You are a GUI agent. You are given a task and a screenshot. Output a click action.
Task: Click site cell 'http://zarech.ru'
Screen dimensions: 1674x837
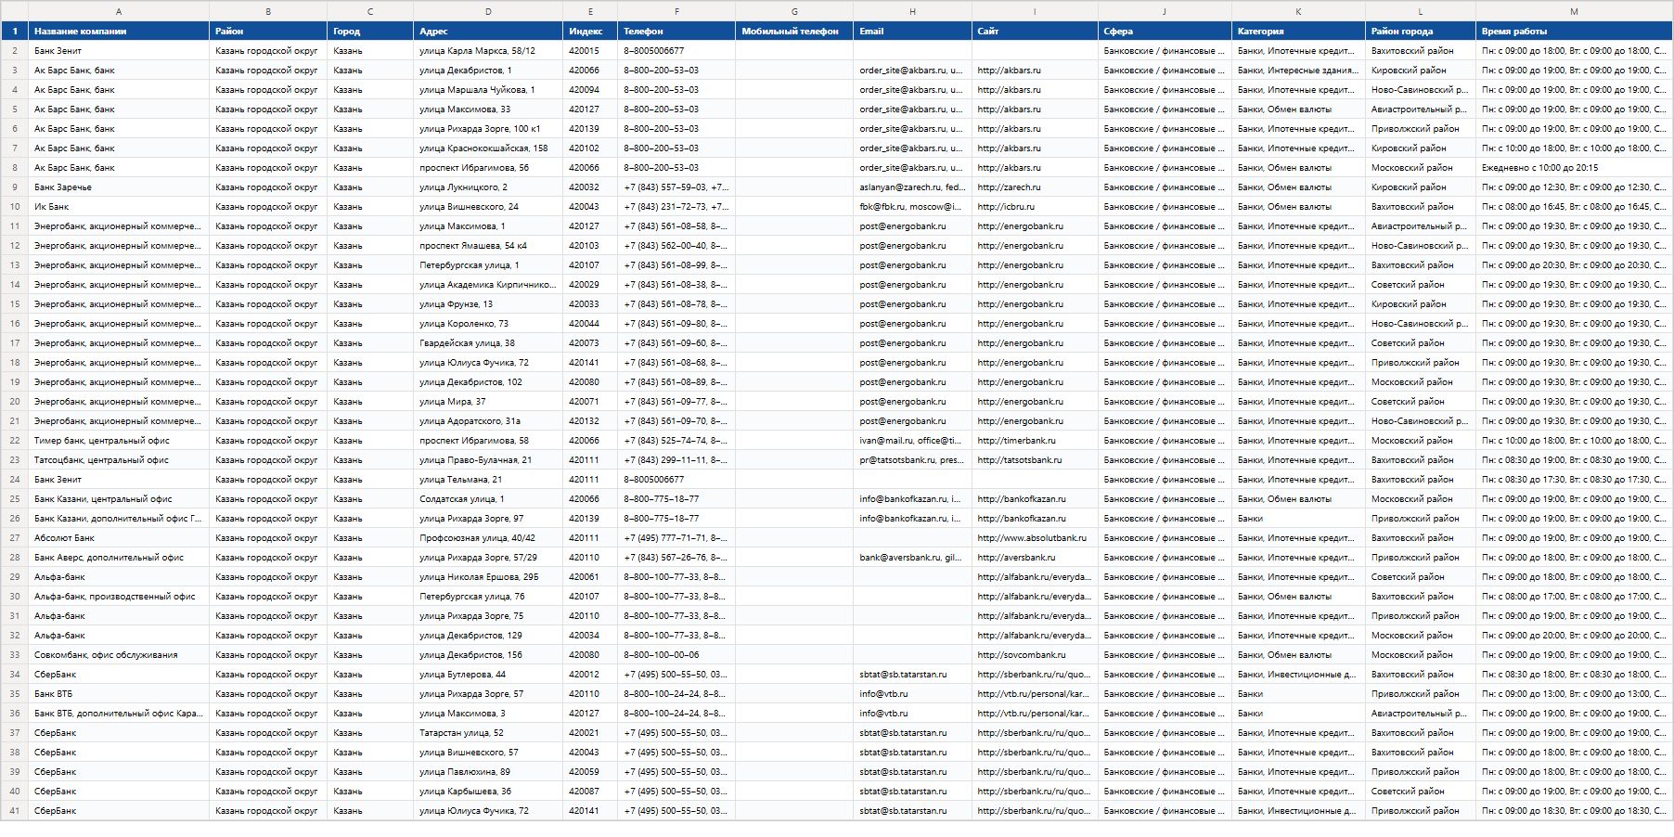pos(1035,187)
